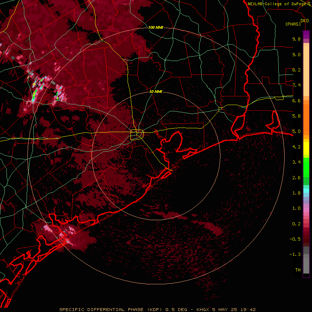312x312 pixels.
Task: Click the yellow square loop at map center
Action: click(x=137, y=135)
